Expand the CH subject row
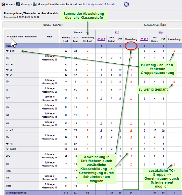Screen dimensions: 182x195 pos(7,65)
